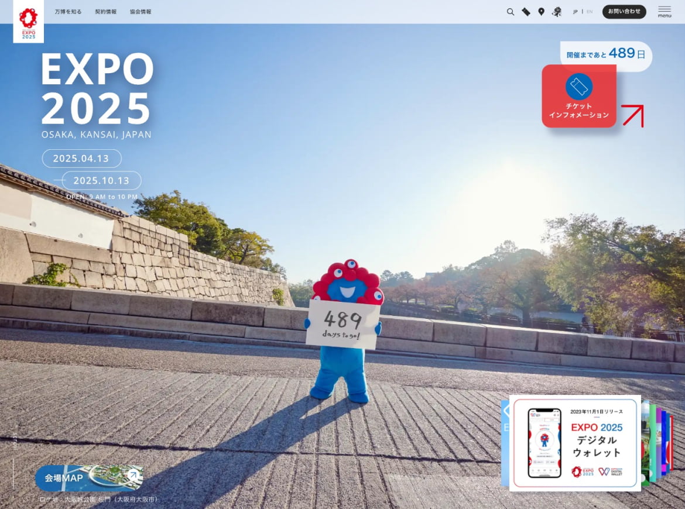This screenshot has width=685, height=509.
Task: Open the チケットインフォメーション red button
Action: (579, 96)
